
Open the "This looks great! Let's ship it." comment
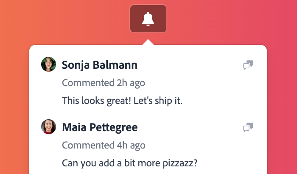click(x=122, y=101)
